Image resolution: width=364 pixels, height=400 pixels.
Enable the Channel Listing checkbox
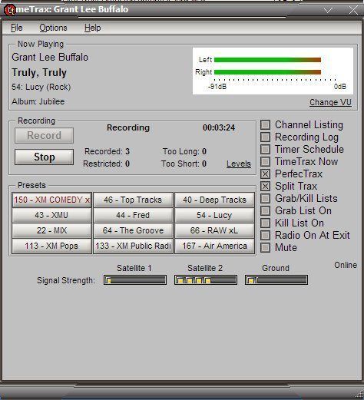coord(265,125)
